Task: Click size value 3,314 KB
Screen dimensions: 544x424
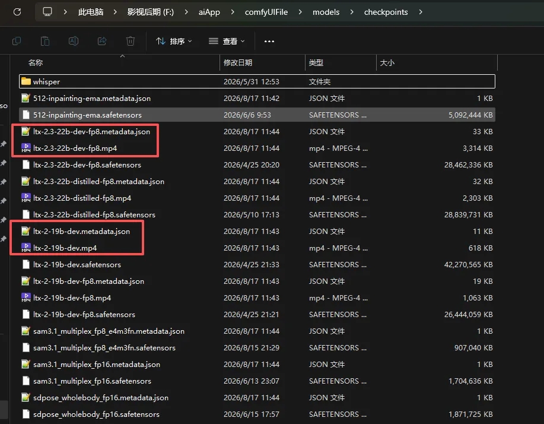Action: click(478, 148)
